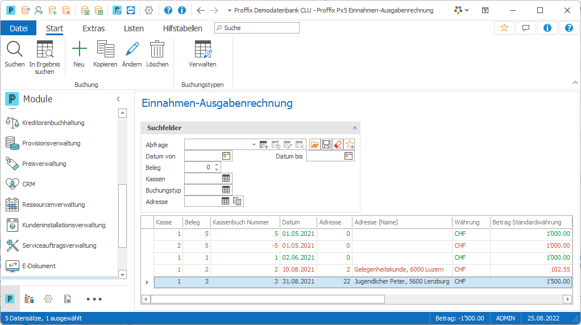The height and width of the screenshot is (325, 581).
Task: Click the TeamViewer icon in title bar
Action: tap(131, 10)
